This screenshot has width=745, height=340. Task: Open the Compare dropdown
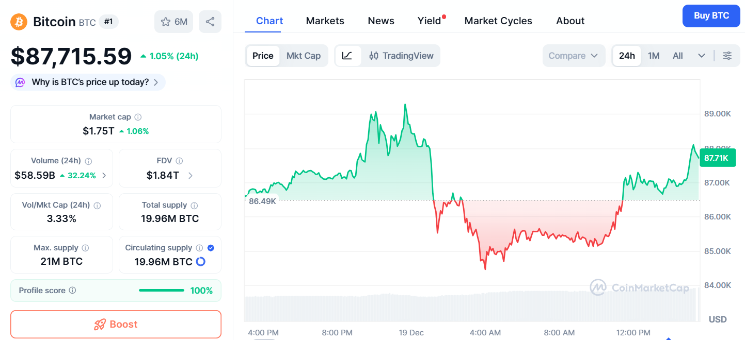tap(573, 56)
